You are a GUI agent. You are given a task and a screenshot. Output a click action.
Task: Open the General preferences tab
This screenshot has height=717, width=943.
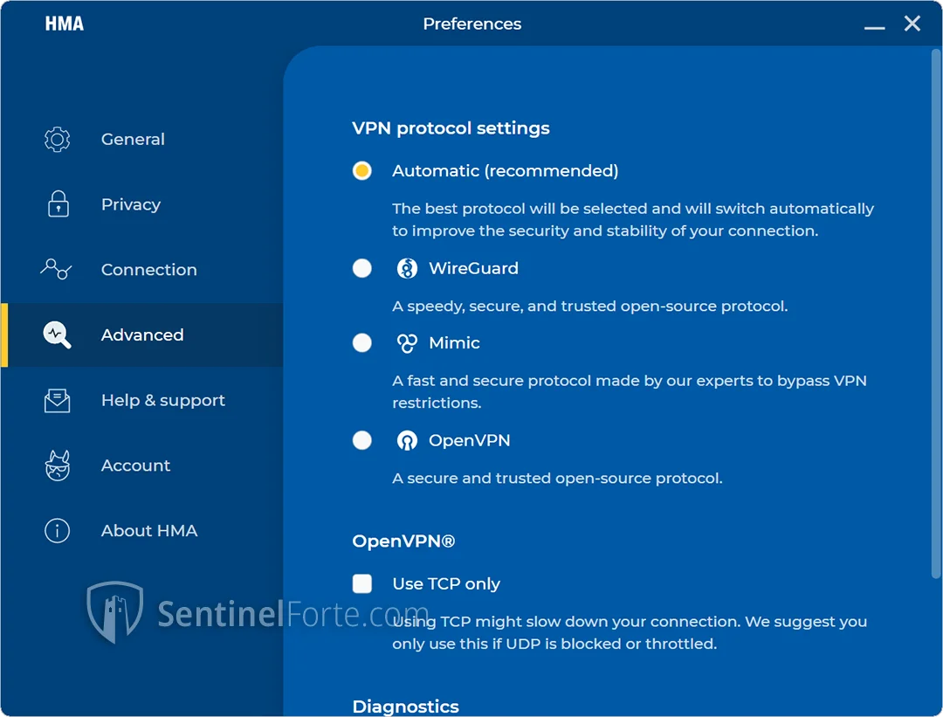133,139
